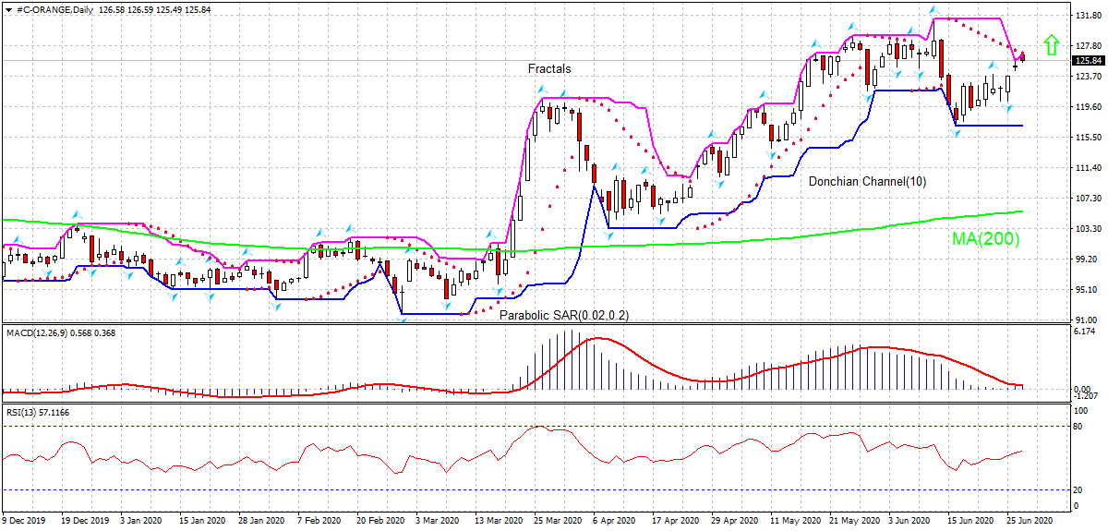Viewport: 1108px width, 531px height.
Task: Click the MACD 6.174 scale value
Action: [1082, 331]
